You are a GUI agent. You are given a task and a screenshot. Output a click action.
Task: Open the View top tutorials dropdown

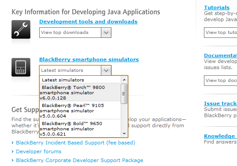[x=221, y=33]
